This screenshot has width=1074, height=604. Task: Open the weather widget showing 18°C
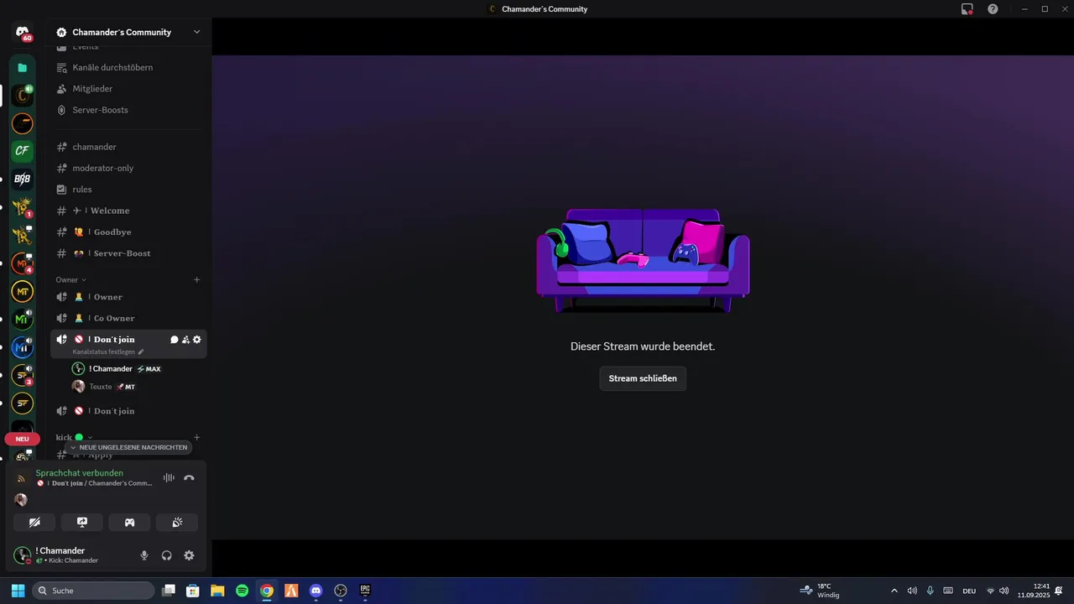[x=820, y=591]
